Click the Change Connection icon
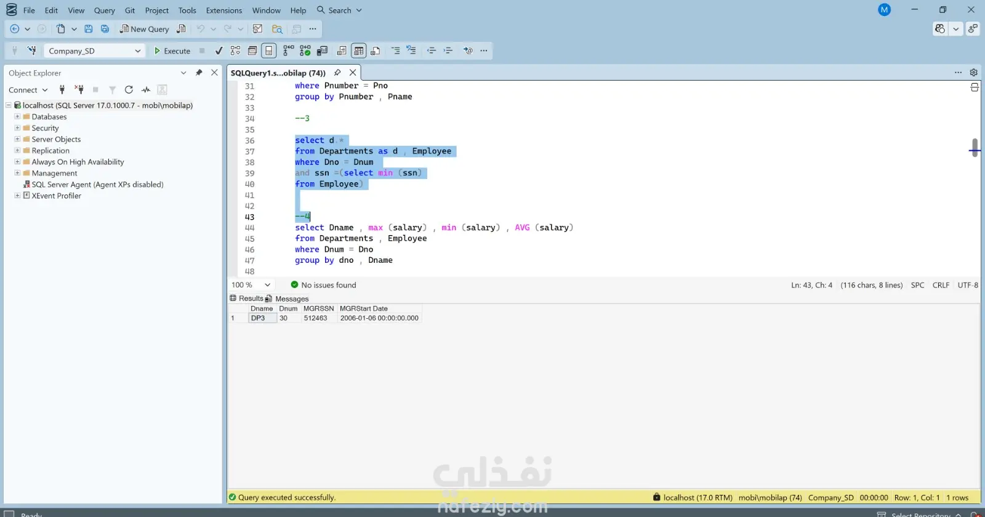Viewport: 985px width, 517px height. pyautogui.click(x=32, y=50)
